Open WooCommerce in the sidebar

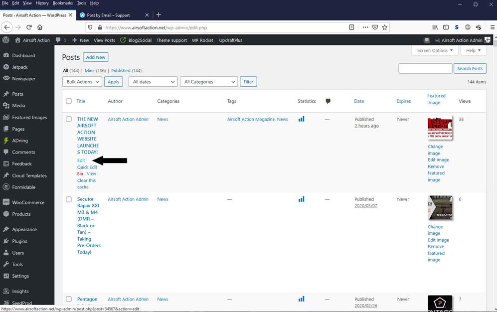coord(28,202)
